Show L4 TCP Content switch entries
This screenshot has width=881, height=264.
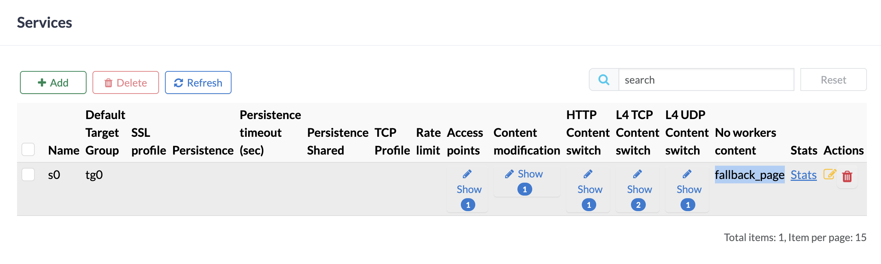pyautogui.click(x=639, y=189)
